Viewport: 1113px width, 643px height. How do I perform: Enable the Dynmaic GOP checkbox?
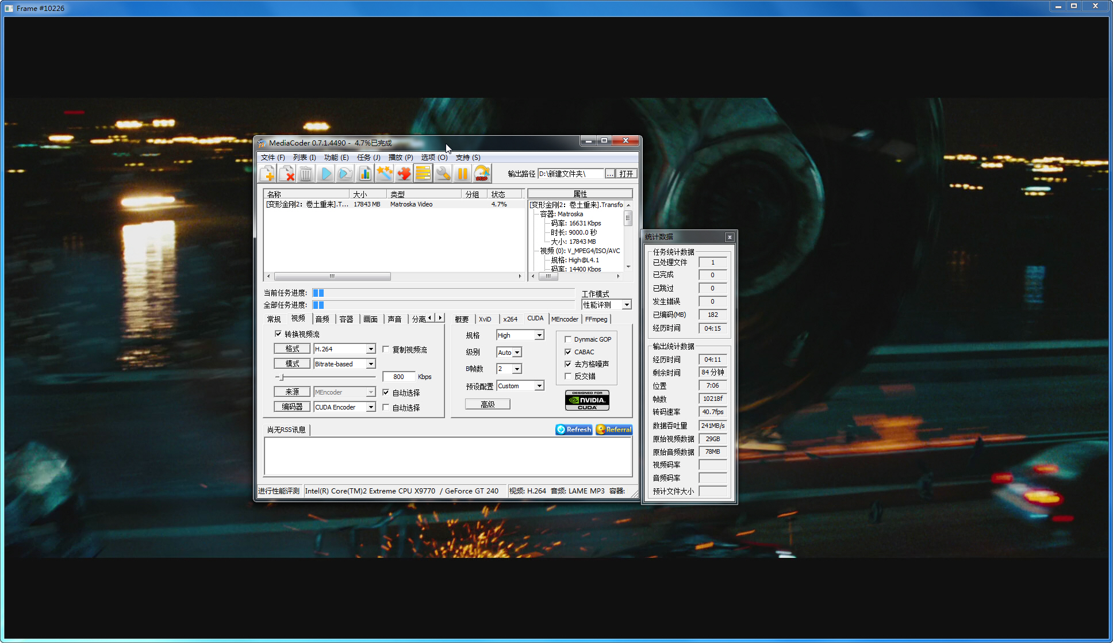[568, 339]
